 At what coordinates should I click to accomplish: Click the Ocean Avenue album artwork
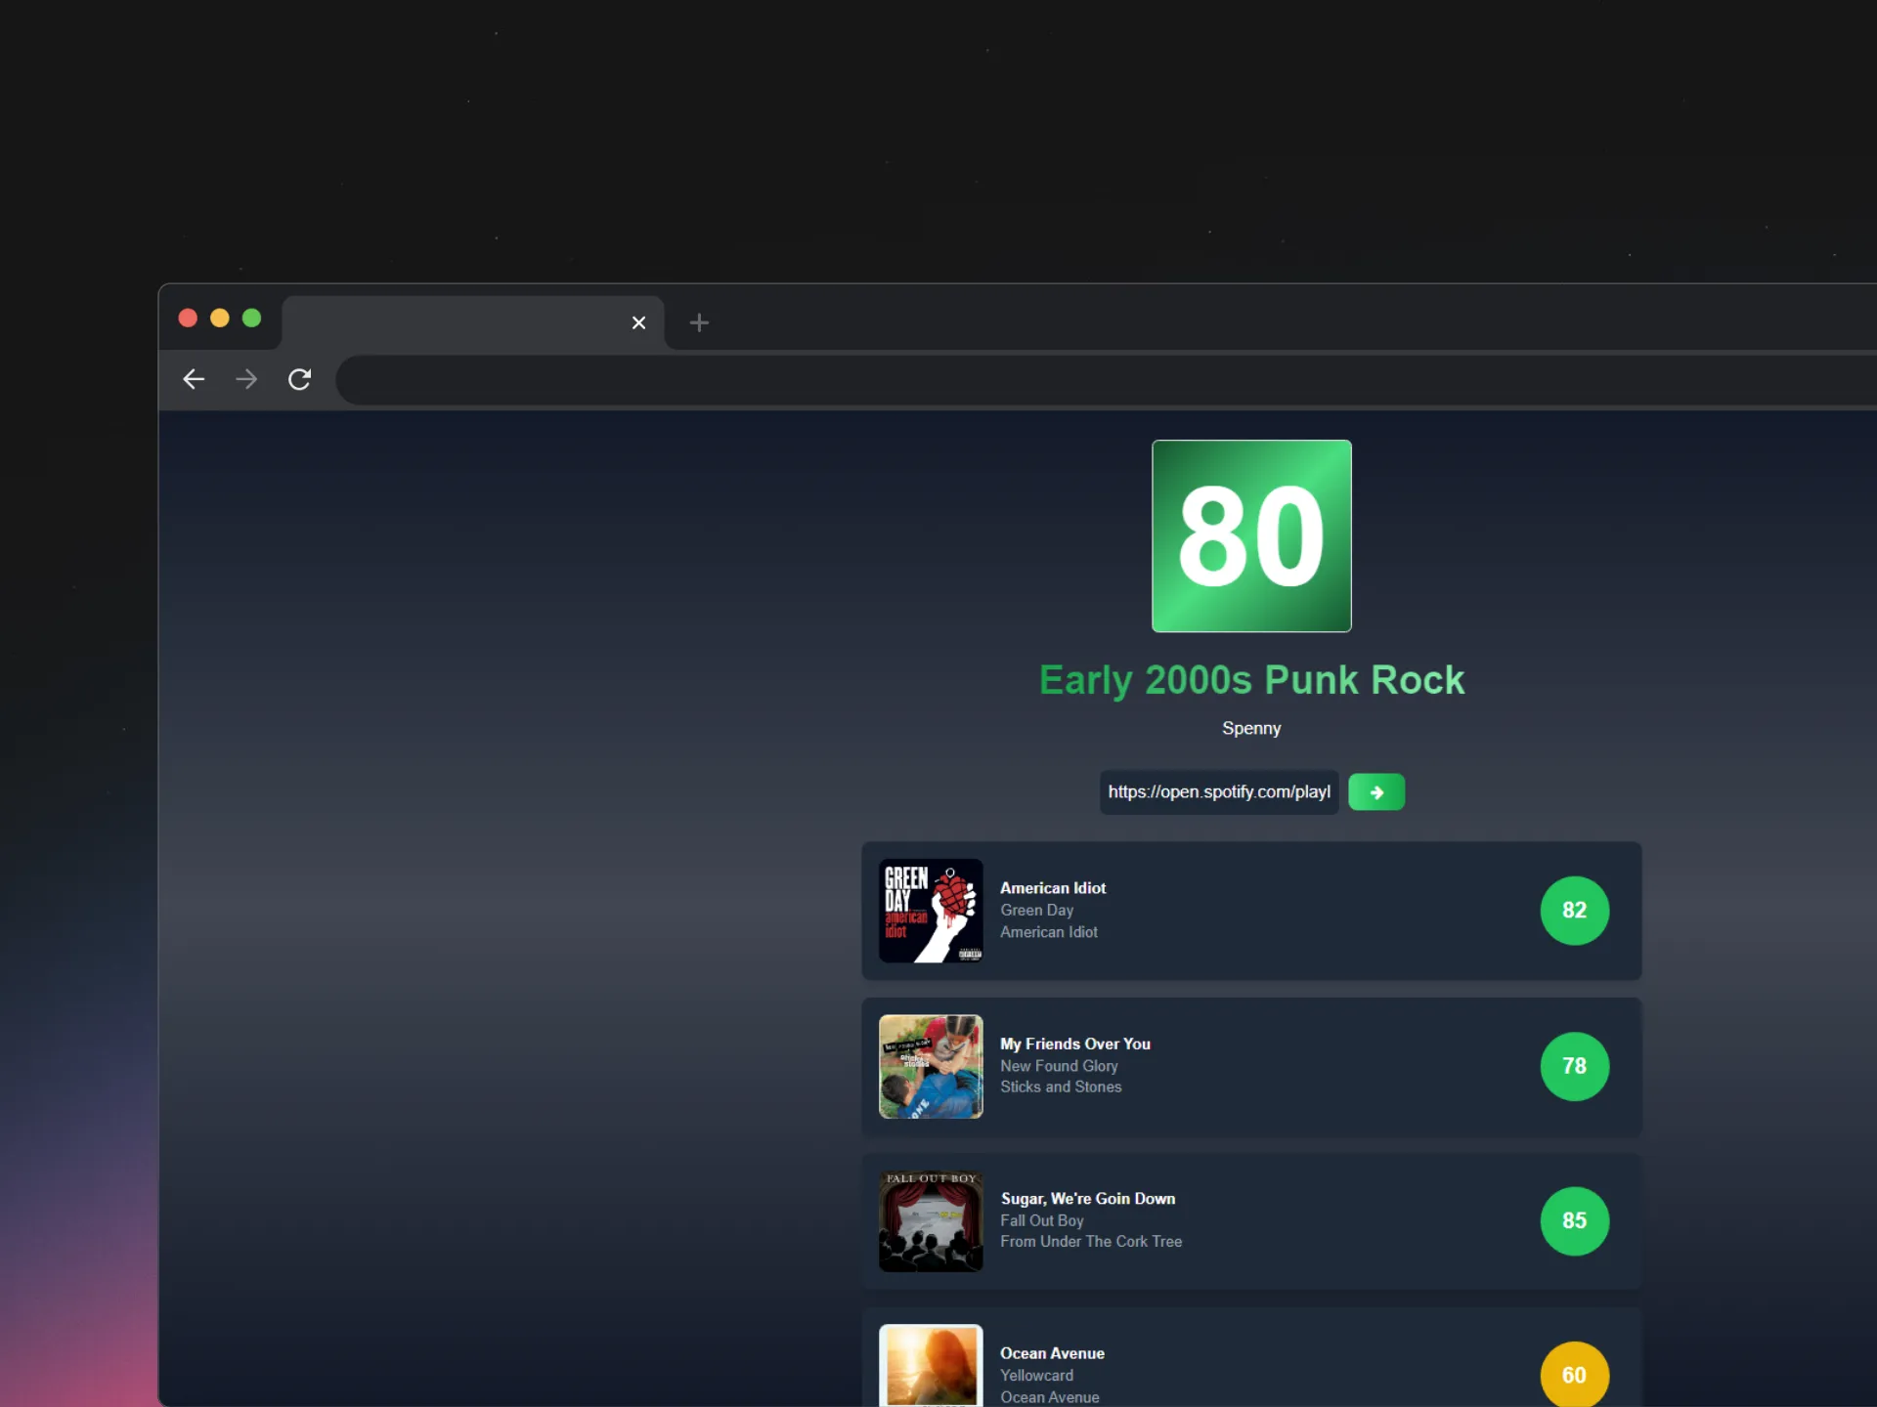930,1366
